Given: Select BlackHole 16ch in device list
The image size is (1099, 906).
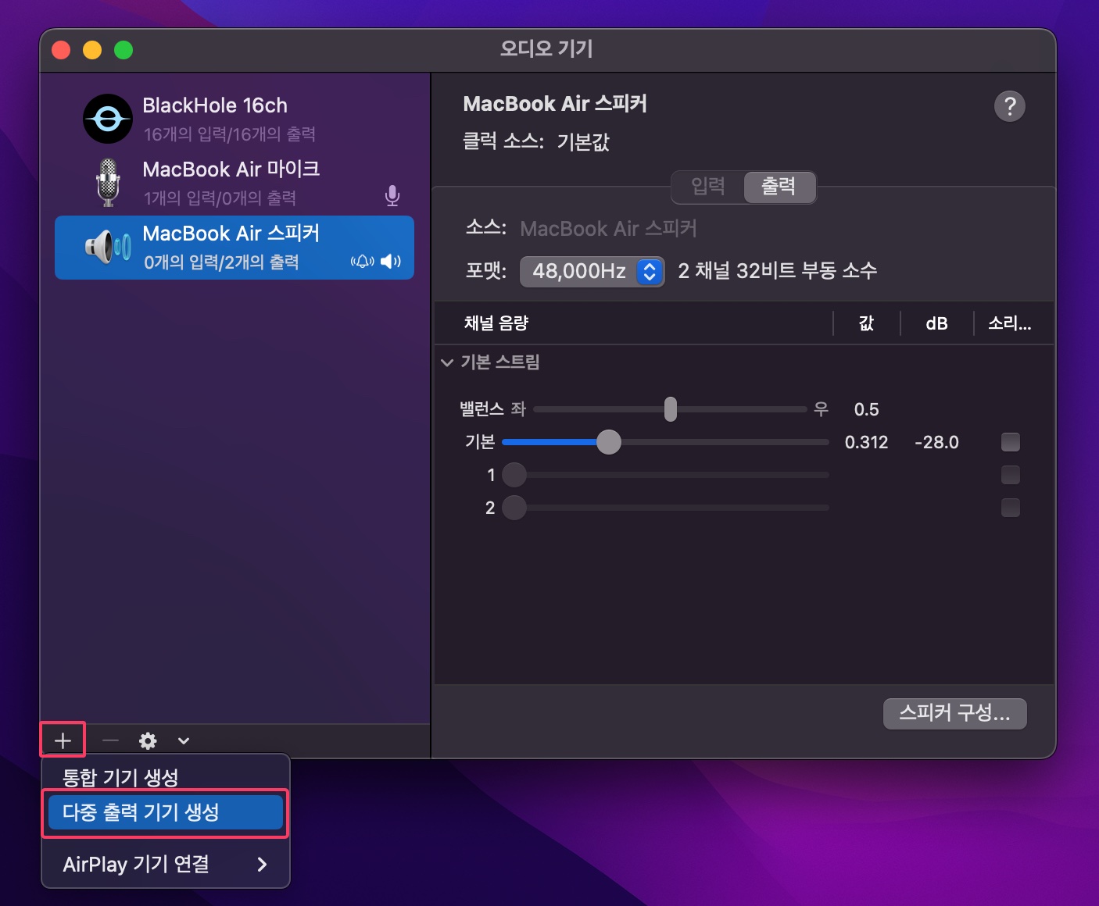Looking at the screenshot, I should (234, 119).
